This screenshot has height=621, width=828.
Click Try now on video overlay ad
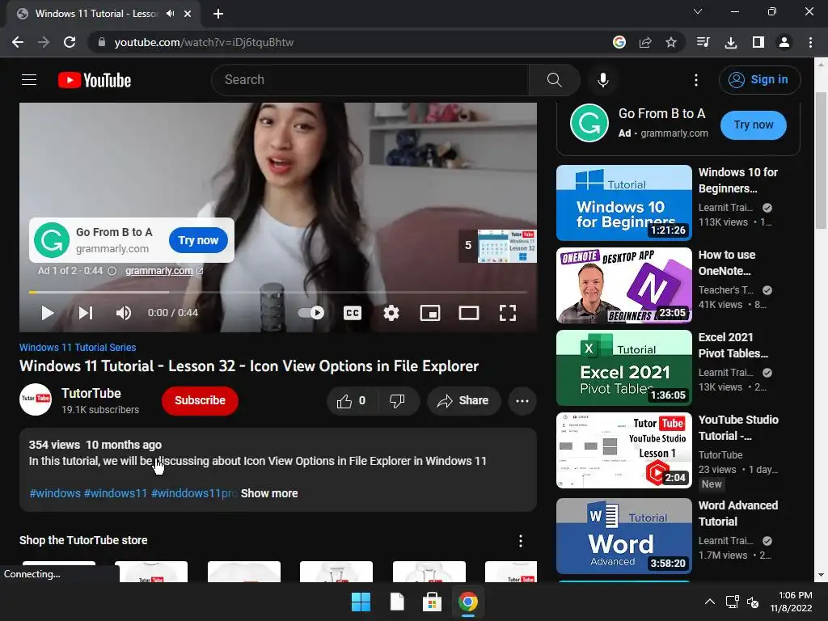click(198, 240)
